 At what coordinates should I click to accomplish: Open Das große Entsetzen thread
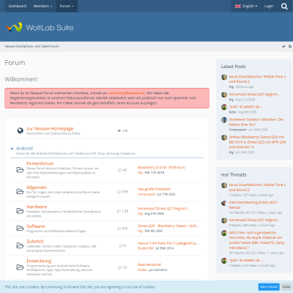pyautogui.click(x=154, y=189)
